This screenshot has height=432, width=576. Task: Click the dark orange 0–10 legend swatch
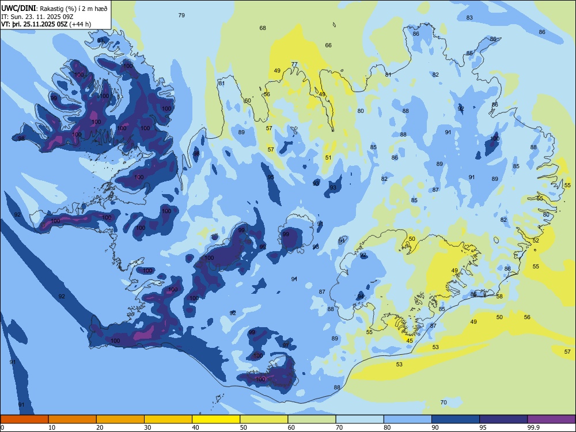[x=24, y=419]
